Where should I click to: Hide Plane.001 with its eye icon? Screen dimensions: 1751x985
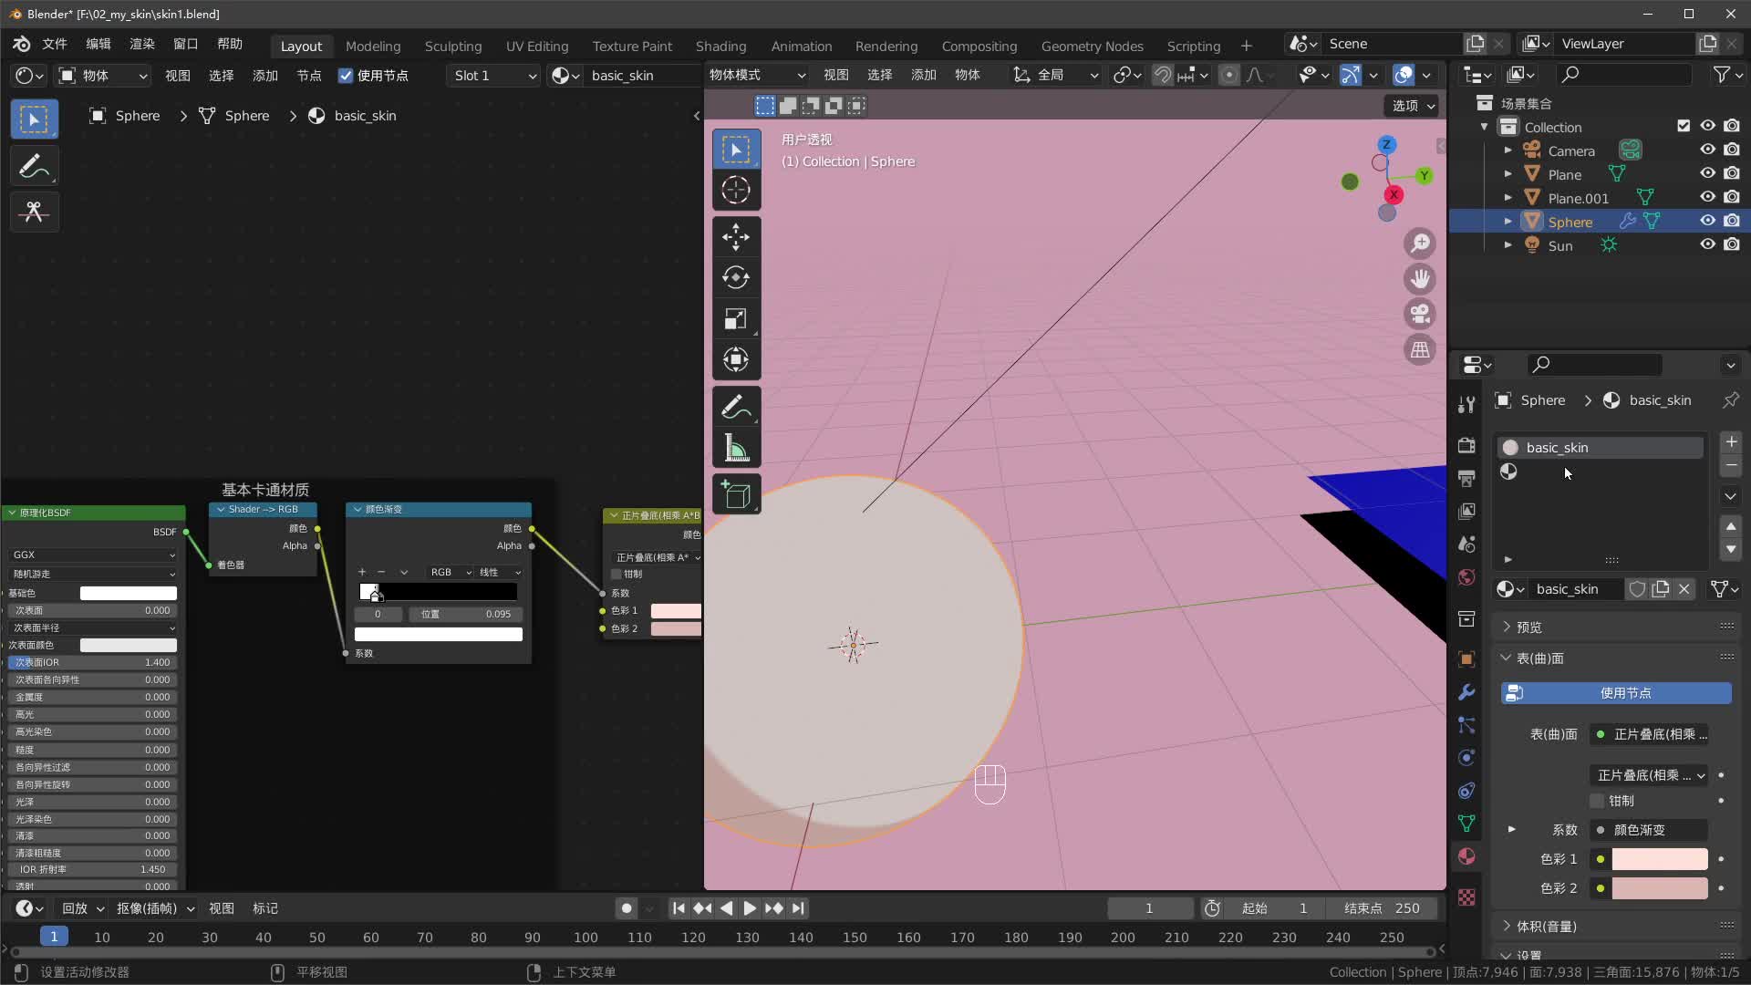coord(1707,197)
